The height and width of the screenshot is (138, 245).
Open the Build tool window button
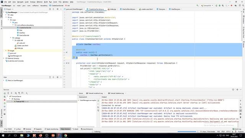point(75,129)
